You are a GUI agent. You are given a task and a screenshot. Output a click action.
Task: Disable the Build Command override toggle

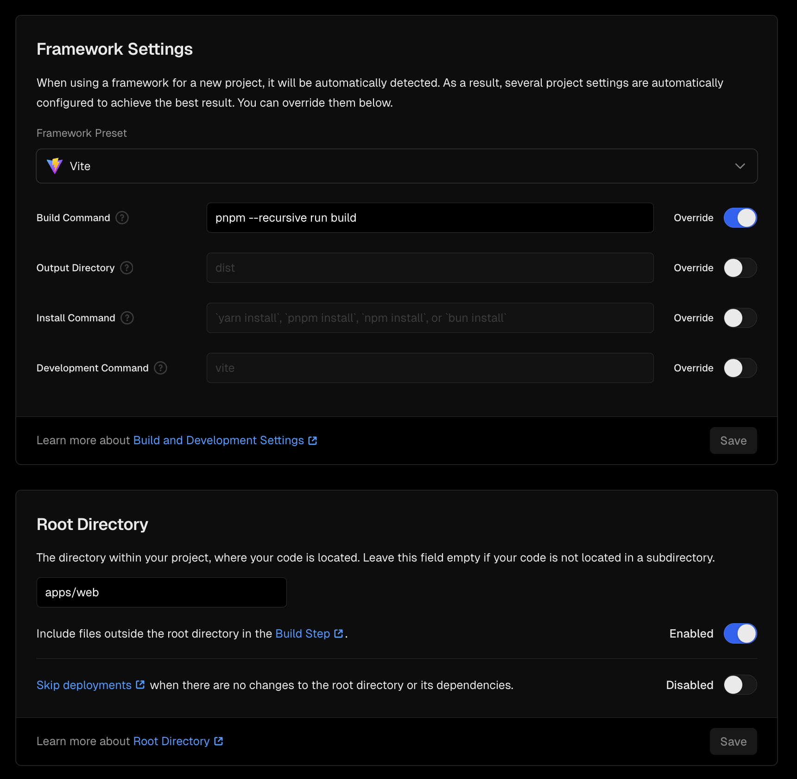point(740,218)
